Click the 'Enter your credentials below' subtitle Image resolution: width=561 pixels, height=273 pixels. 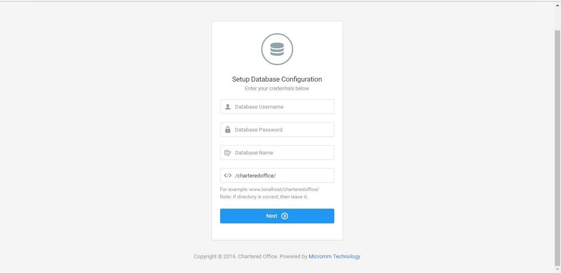(277, 89)
